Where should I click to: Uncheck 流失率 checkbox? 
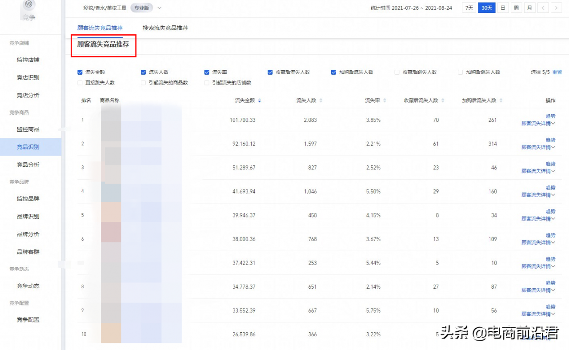[x=207, y=72]
